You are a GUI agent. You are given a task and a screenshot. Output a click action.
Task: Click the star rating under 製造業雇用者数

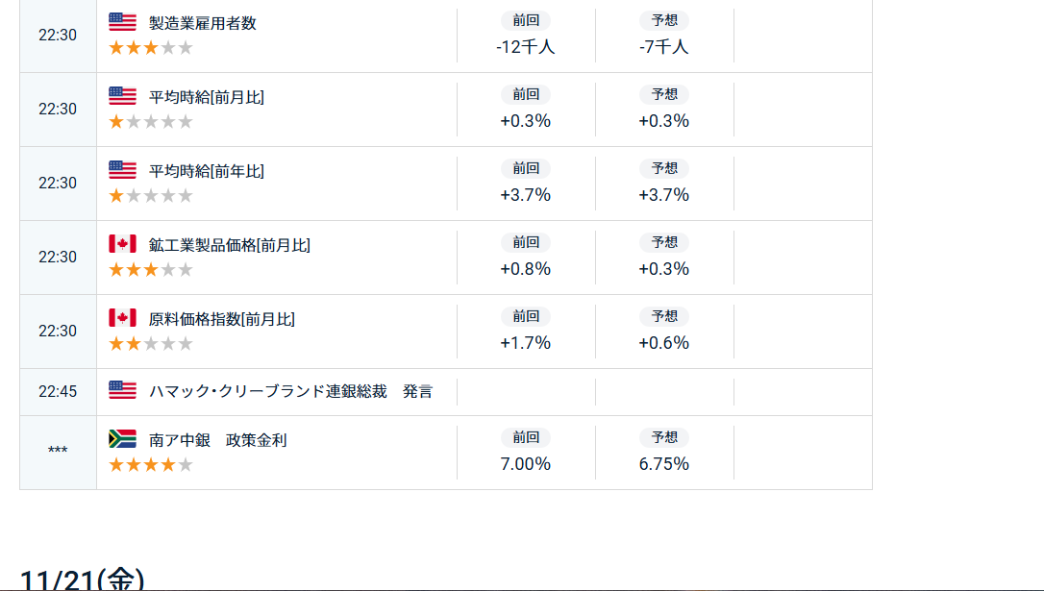point(151,47)
